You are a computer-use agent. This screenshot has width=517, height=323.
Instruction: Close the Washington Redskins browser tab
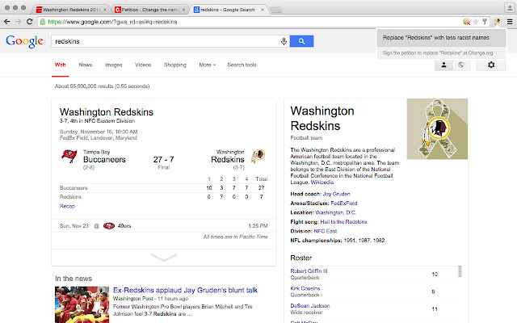point(105,10)
